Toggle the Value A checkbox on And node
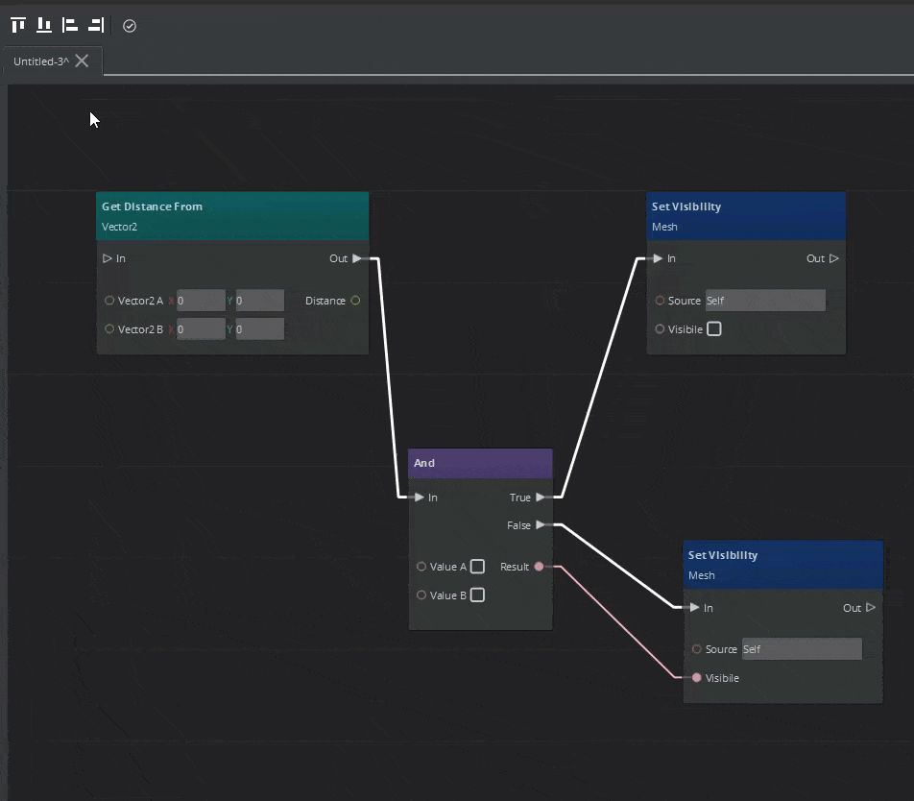Screen dimensions: 914x801 (477, 567)
